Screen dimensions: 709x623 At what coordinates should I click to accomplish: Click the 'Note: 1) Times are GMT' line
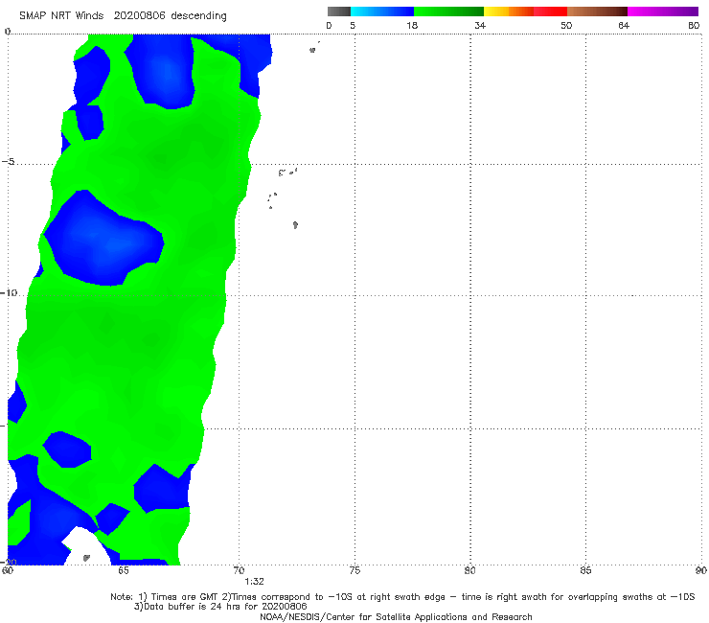402,597
